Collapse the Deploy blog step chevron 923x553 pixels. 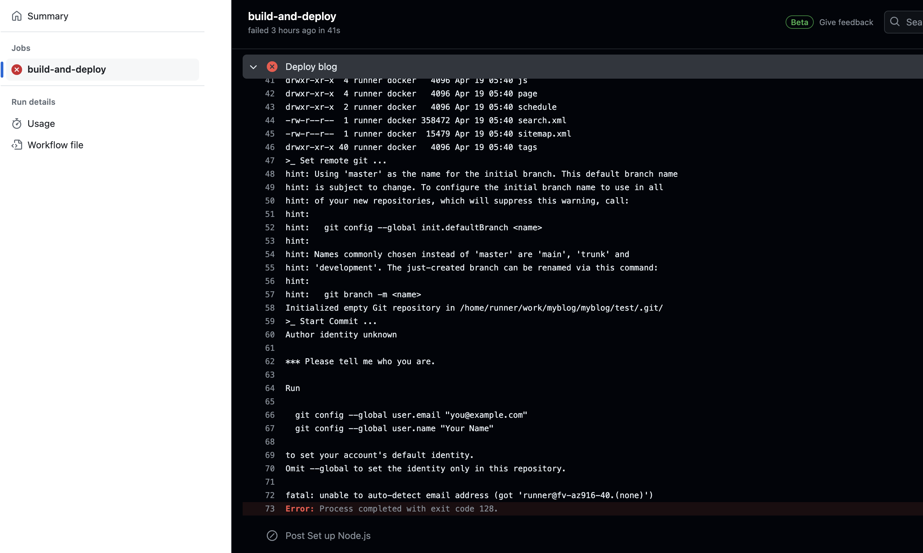[x=253, y=67]
